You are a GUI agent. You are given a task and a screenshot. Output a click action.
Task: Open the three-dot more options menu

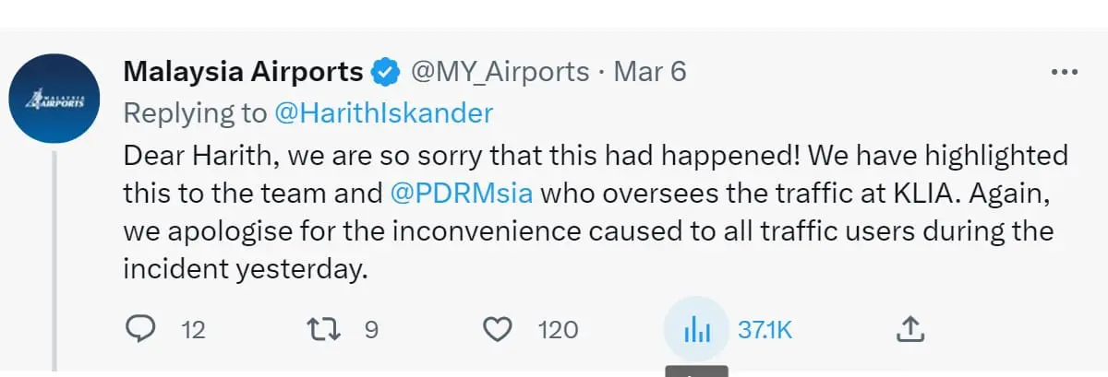coord(1065,72)
